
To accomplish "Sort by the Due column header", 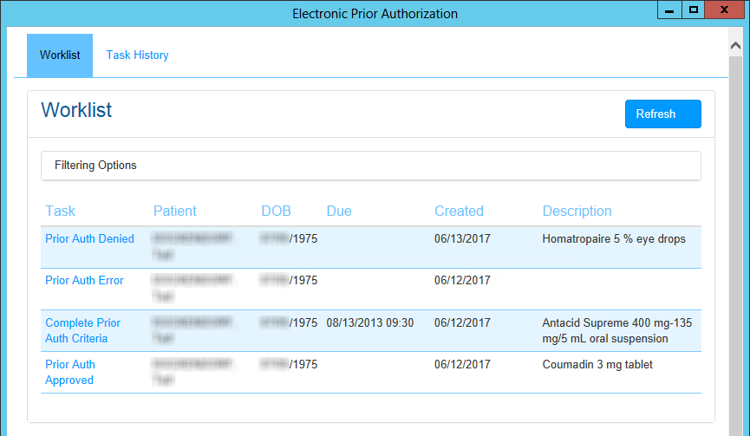I will [x=339, y=211].
